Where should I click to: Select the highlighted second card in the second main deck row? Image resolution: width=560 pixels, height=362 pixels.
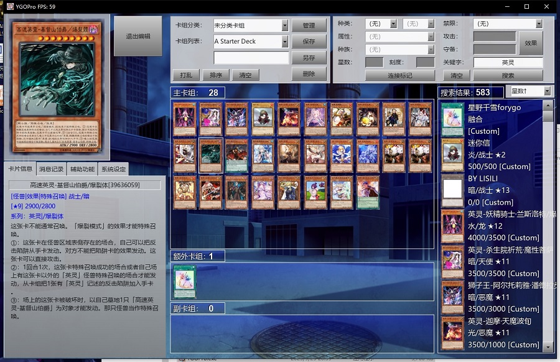(x=210, y=155)
